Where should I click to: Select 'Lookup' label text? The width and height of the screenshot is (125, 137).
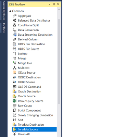[x=23, y=54]
